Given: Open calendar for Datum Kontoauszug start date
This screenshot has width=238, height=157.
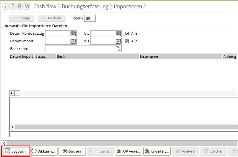Looking at the screenshot, I should pos(73,33).
